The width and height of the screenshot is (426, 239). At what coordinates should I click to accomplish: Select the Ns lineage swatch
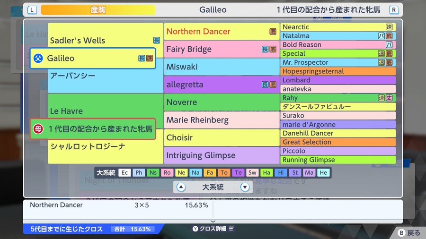tap(153, 172)
